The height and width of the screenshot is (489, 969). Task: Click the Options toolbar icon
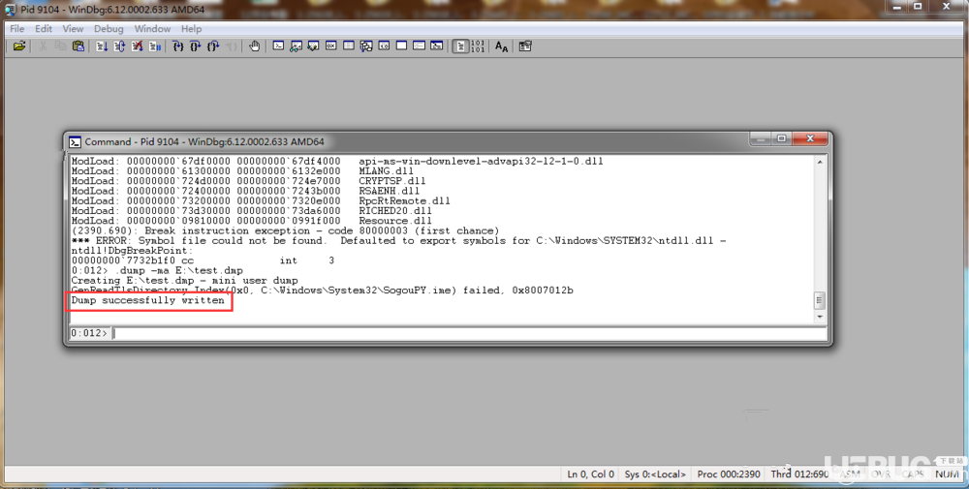(525, 46)
